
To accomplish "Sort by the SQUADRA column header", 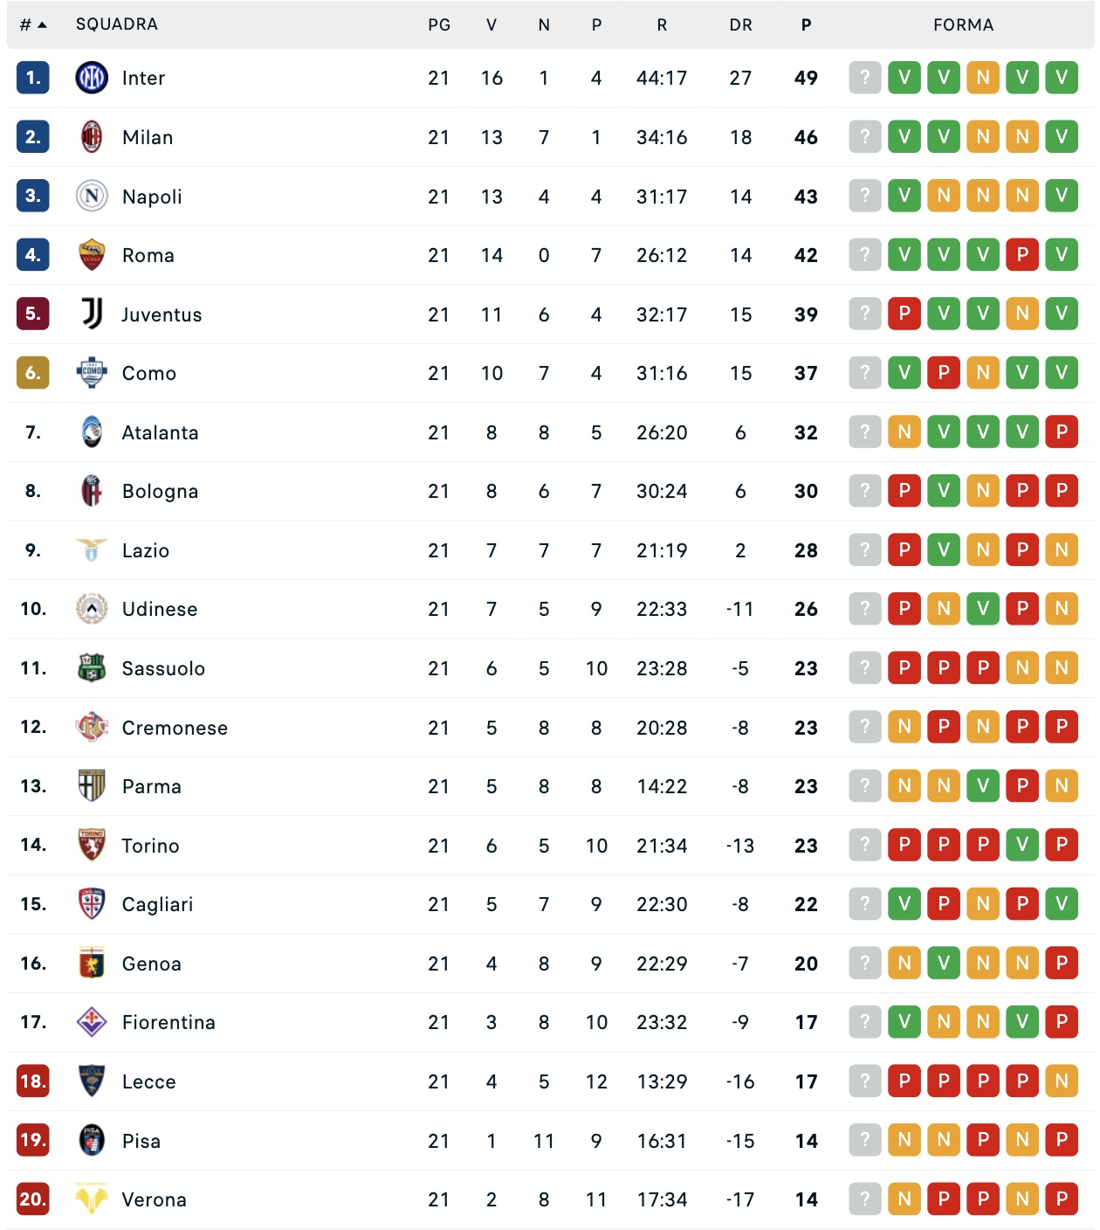I will [x=117, y=24].
